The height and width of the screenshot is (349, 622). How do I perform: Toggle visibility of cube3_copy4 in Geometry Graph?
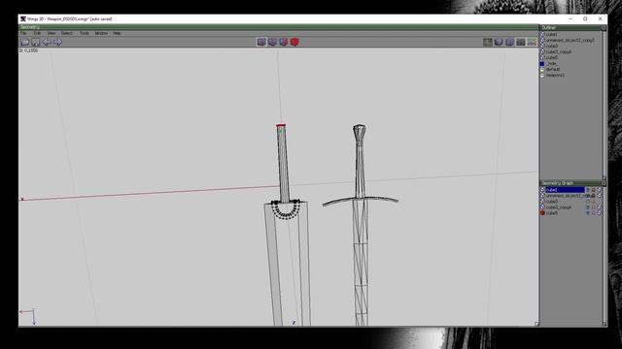tap(588, 206)
